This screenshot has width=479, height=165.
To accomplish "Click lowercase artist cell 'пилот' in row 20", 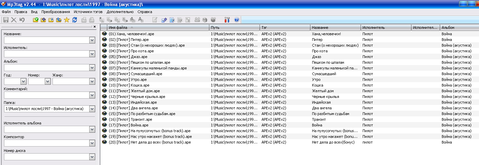I will coord(368,142).
